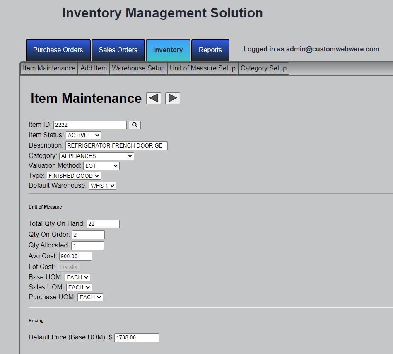Screen dimensions: 393x354
Task: Go to the previous item with left arrow
Action: (x=154, y=98)
